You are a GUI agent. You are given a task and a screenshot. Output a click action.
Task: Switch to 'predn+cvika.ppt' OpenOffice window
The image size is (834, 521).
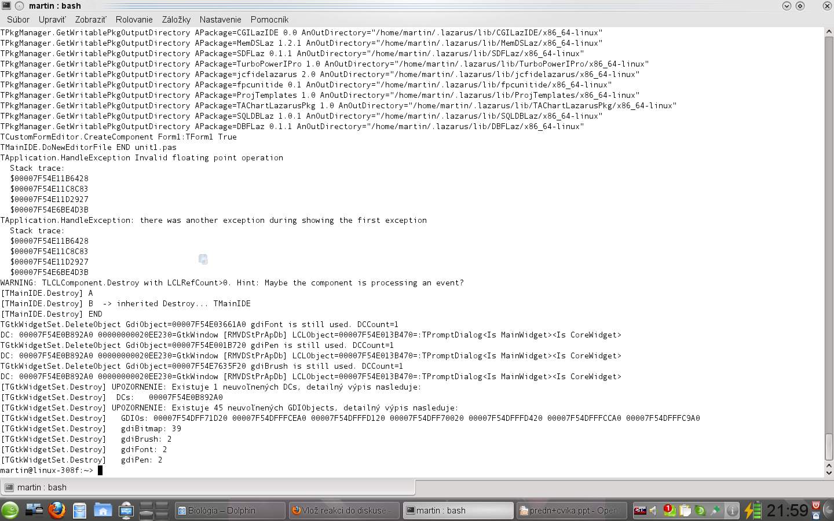click(572, 511)
